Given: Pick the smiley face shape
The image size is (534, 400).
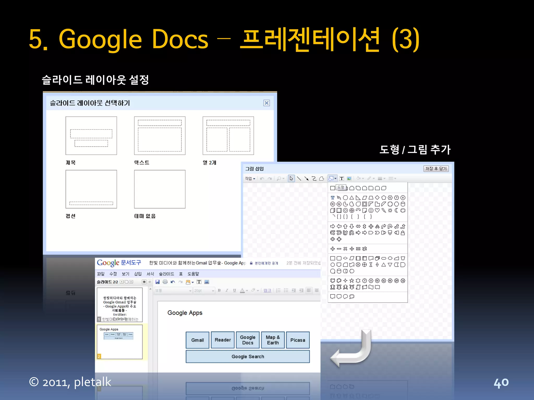Looking at the screenshot, I should click(x=371, y=210).
